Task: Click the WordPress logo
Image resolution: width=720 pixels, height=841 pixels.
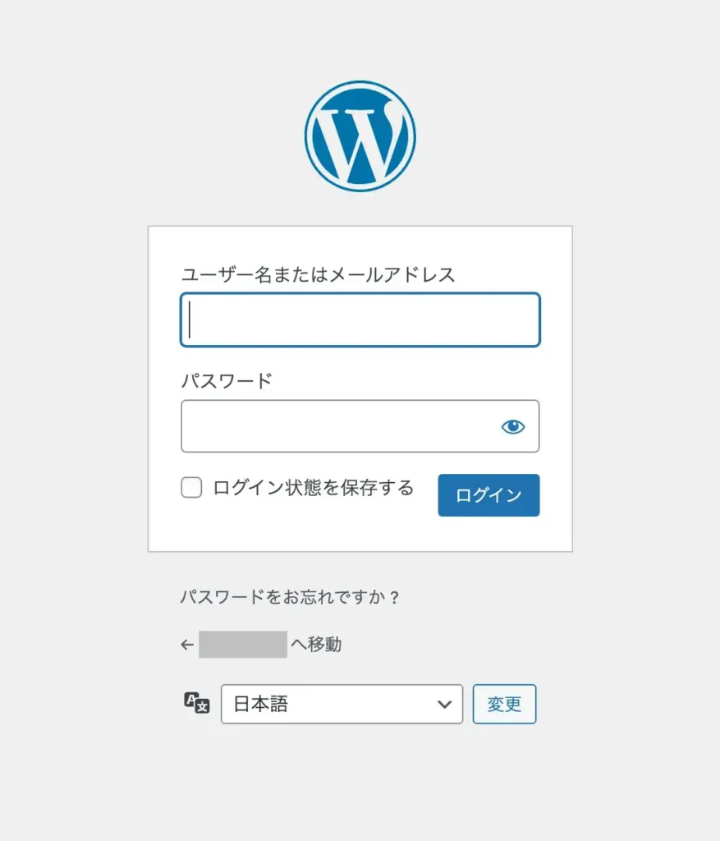Action: coord(360,136)
